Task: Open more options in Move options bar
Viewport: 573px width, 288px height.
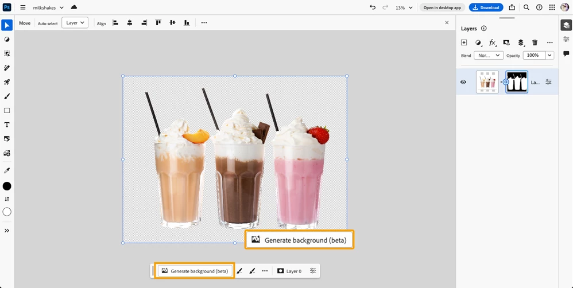Action: [204, 22]
